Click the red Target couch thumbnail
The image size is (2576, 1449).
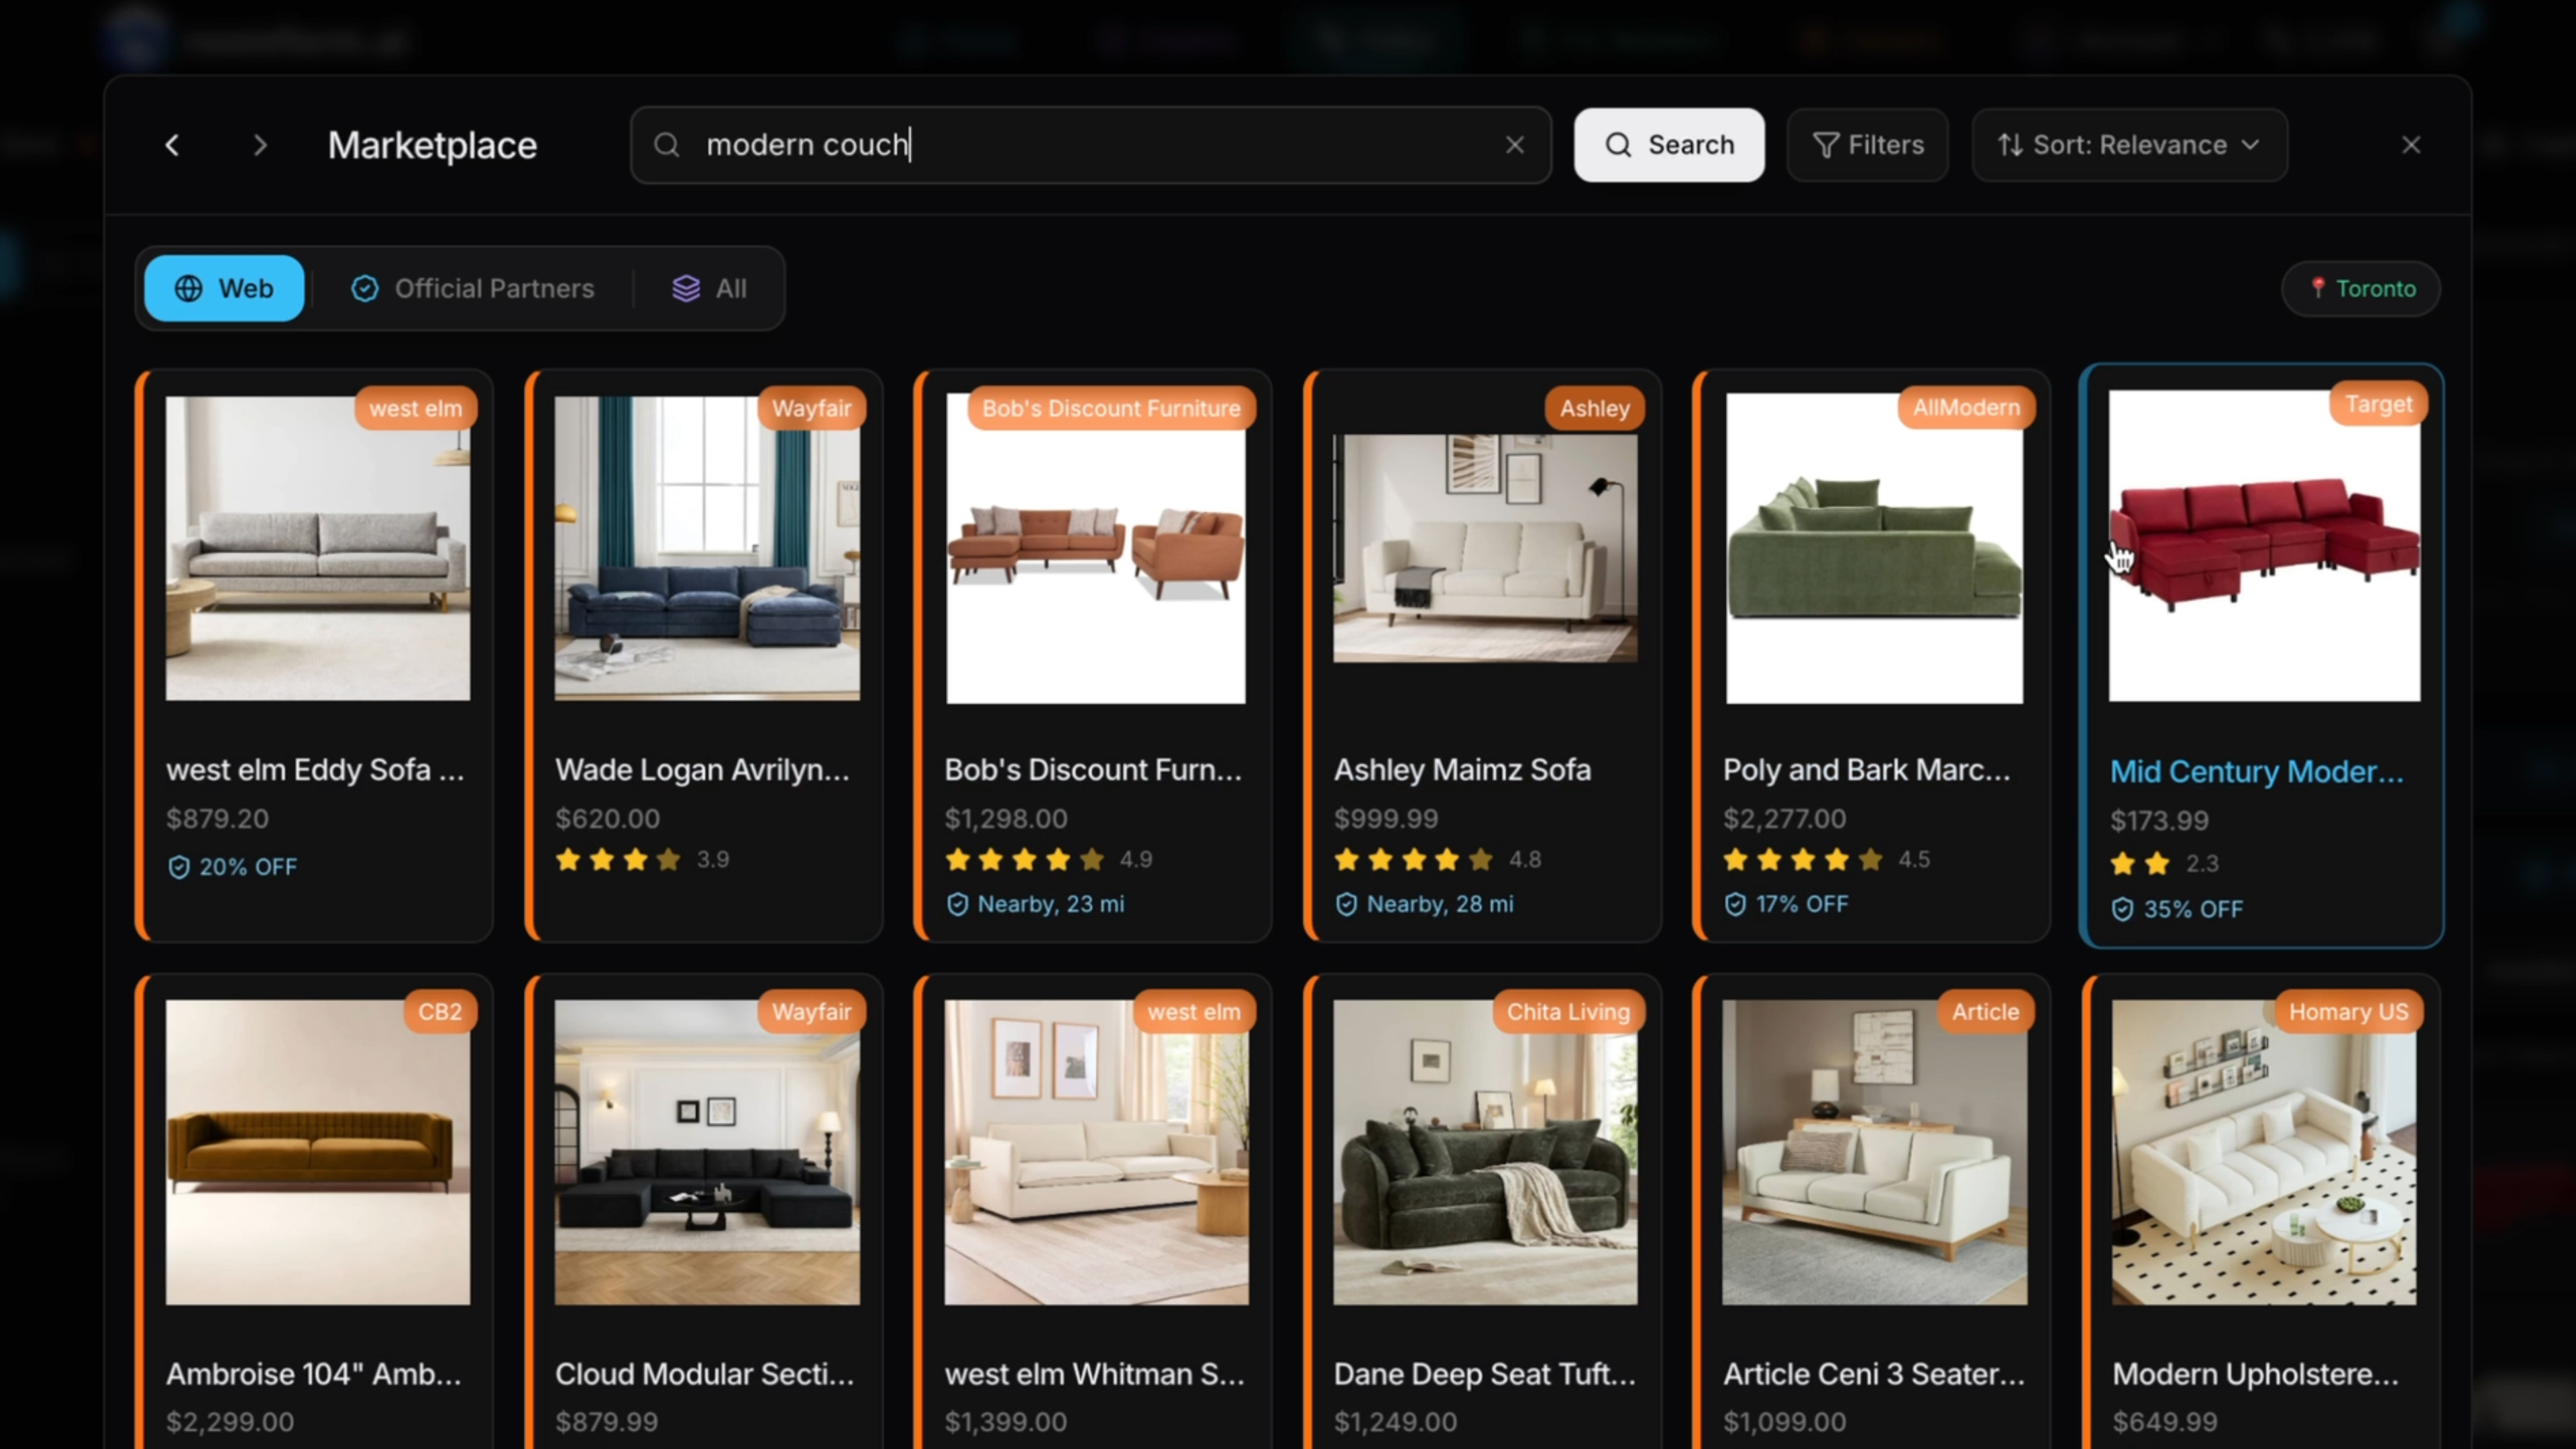[x=2263, y=548]
